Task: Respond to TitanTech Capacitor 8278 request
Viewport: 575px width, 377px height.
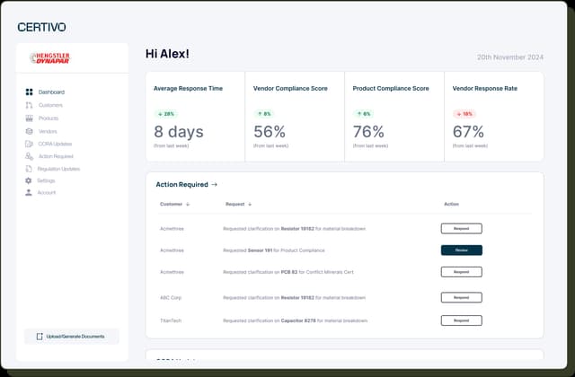Action: point(461,320)
